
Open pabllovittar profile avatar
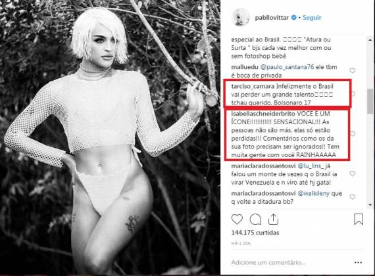tap(241, 17)
